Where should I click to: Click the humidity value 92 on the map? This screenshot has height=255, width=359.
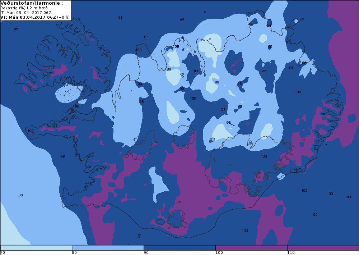264,71
